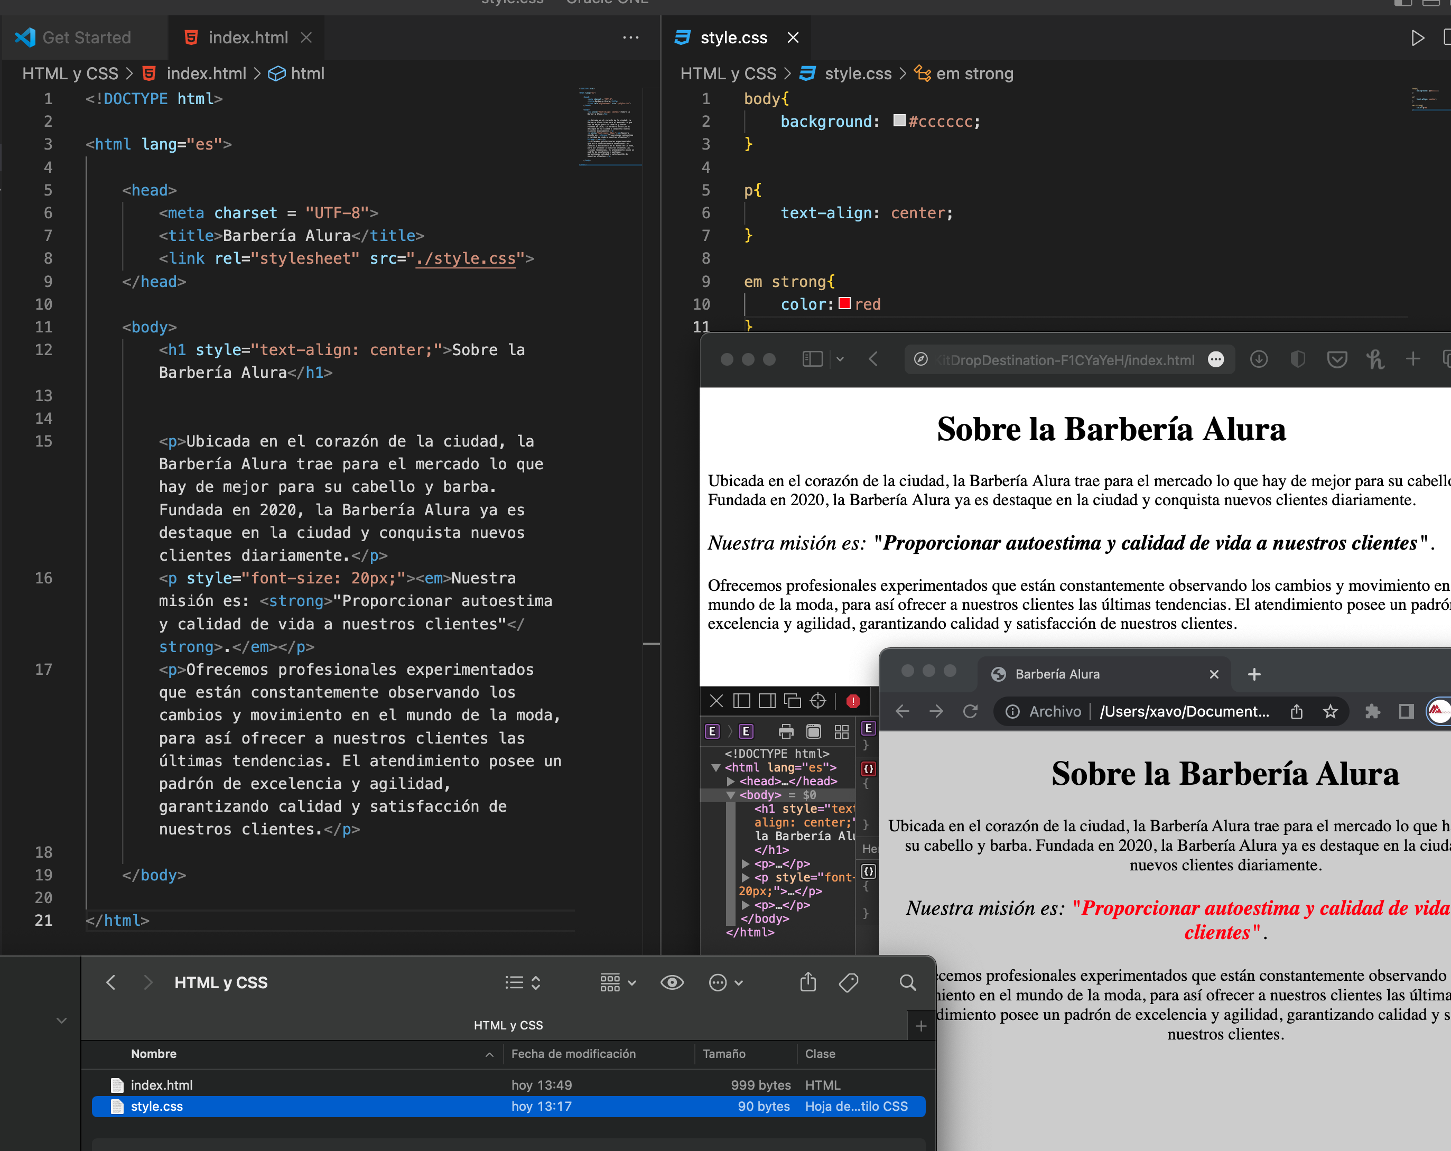Open a new tab in Safari
This screenshot has height=1151, width=1451.
coord(1413,359)
